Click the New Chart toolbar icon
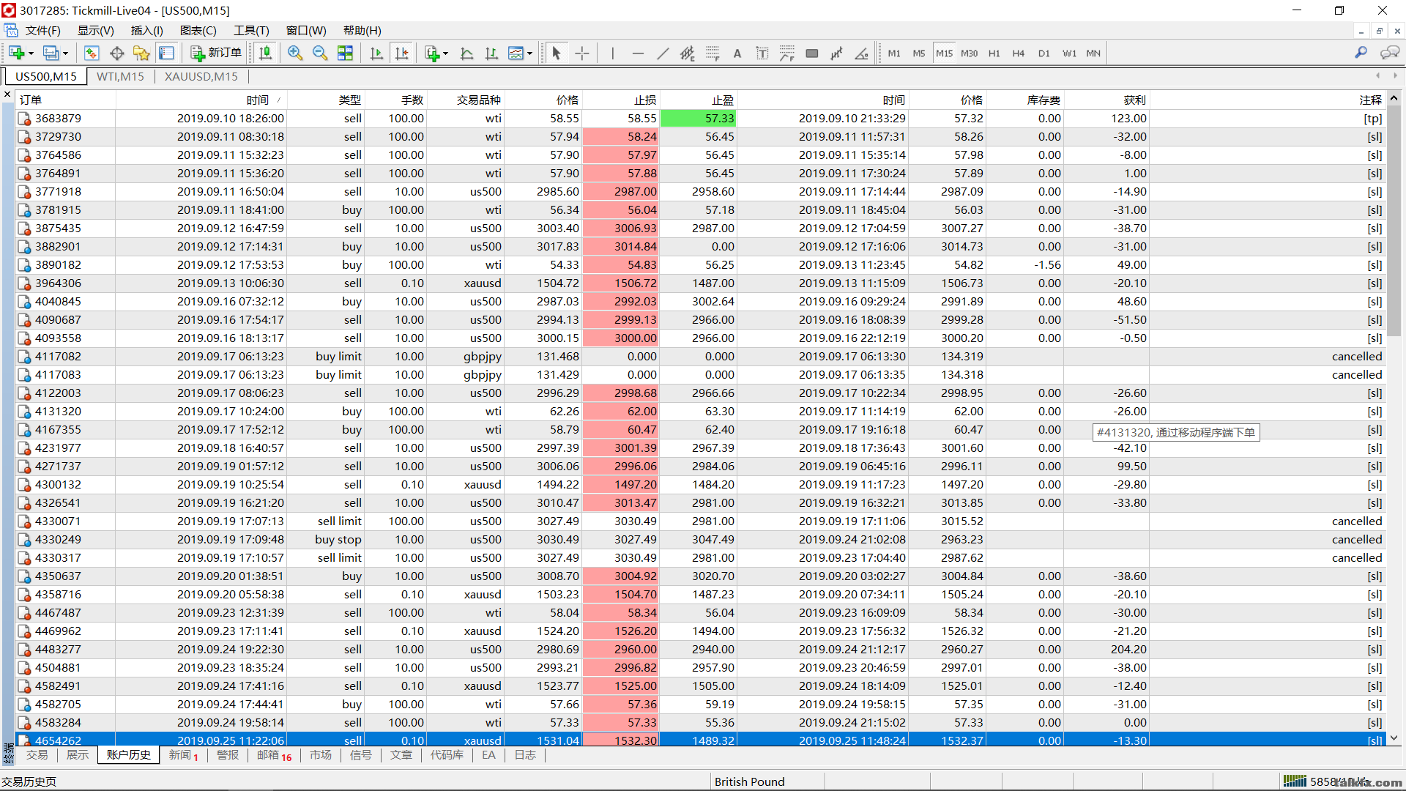1406x791 pixels. [17, 53]
